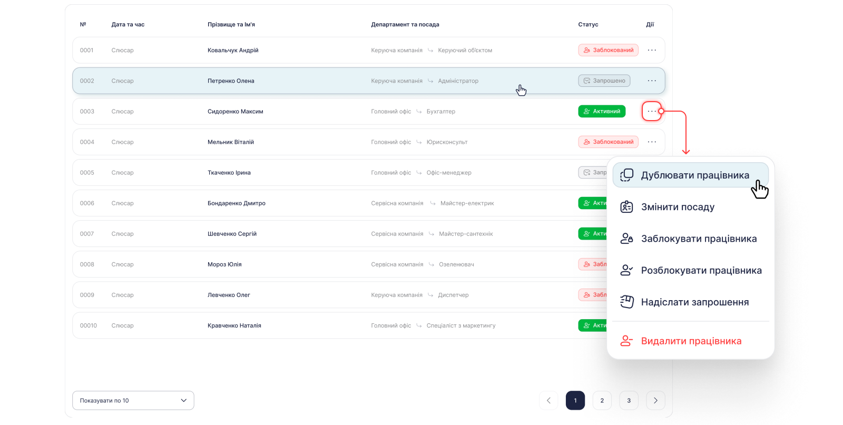Click column header Дії

coord(650,24)
